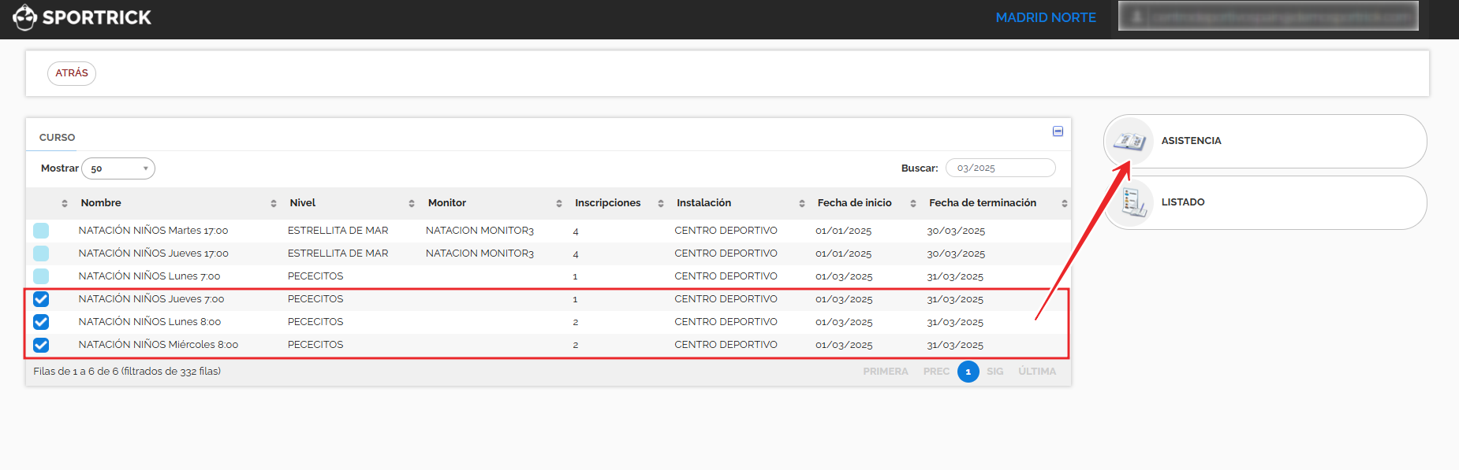Screen dimensions: 1459x470
Task: Select the MADRID NORTE center link
Action: (x=1046, y=17)
